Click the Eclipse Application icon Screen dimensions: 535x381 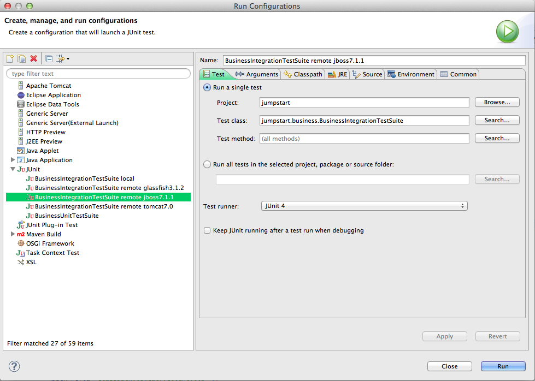[21, 95]
